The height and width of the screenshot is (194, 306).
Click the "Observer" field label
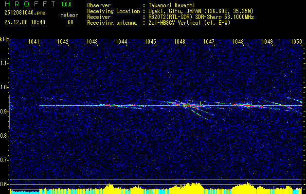pyautogui.click(x=99, y=5)
